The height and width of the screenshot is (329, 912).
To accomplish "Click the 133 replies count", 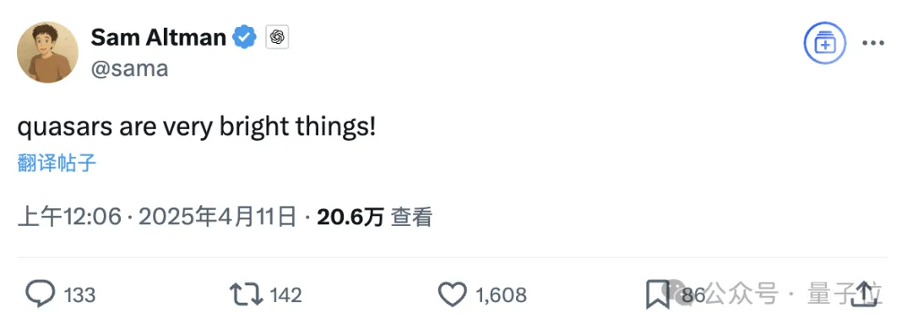I will [x=79, y=295].
